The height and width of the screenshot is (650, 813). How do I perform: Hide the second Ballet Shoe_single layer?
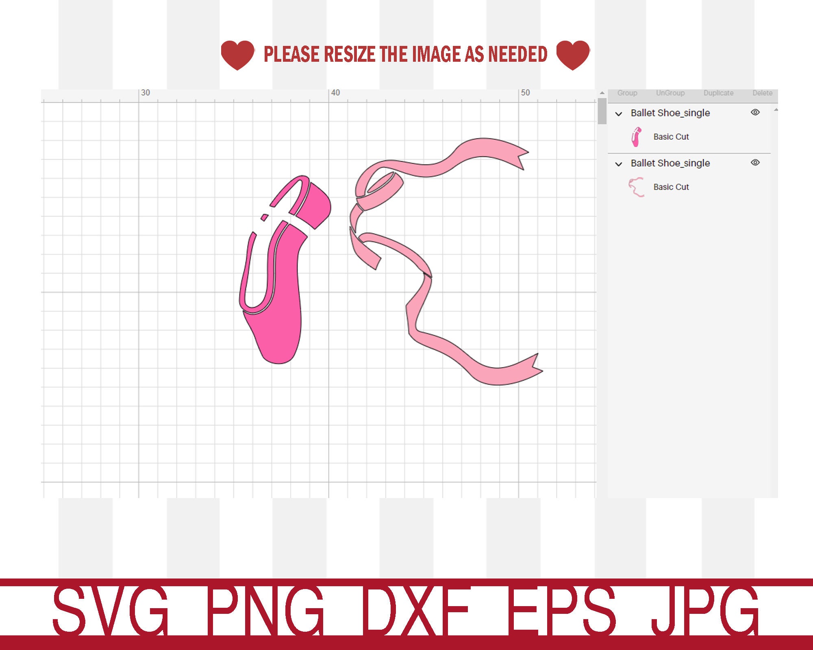point(755,163)
